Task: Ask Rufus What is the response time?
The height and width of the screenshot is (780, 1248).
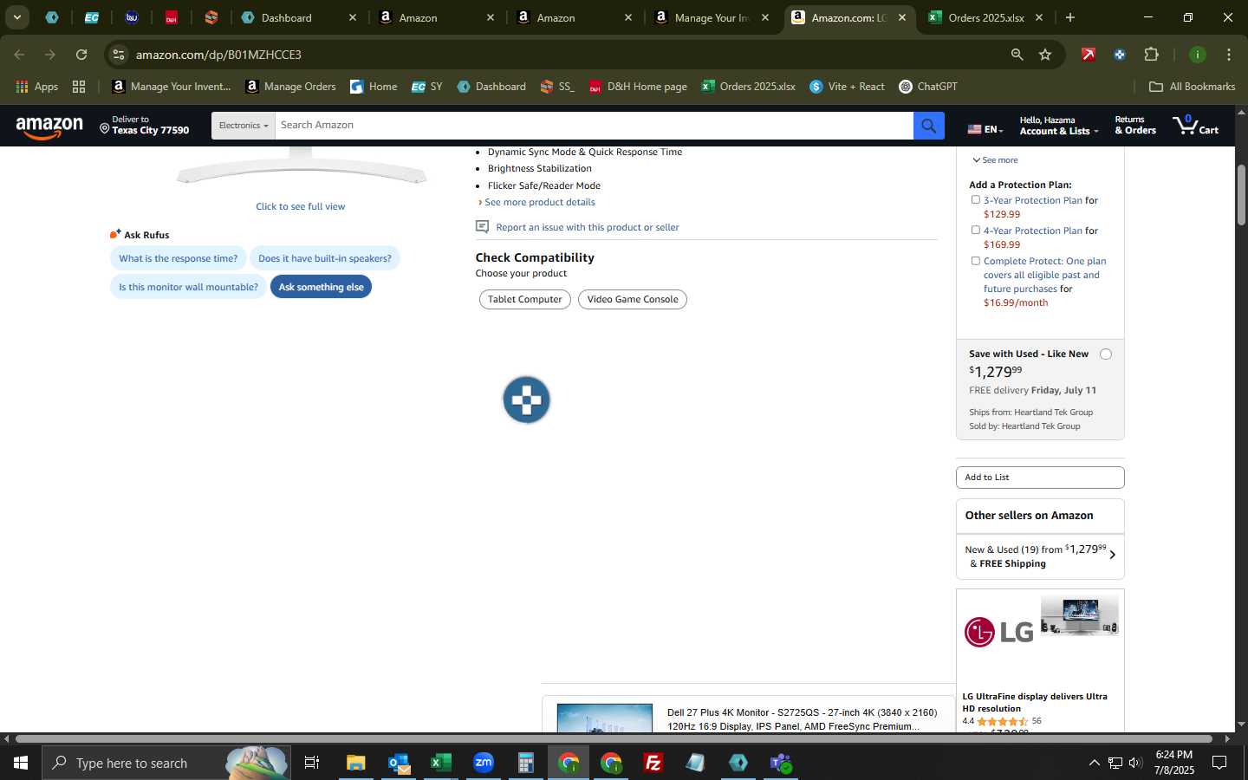Action: [178, 258]
